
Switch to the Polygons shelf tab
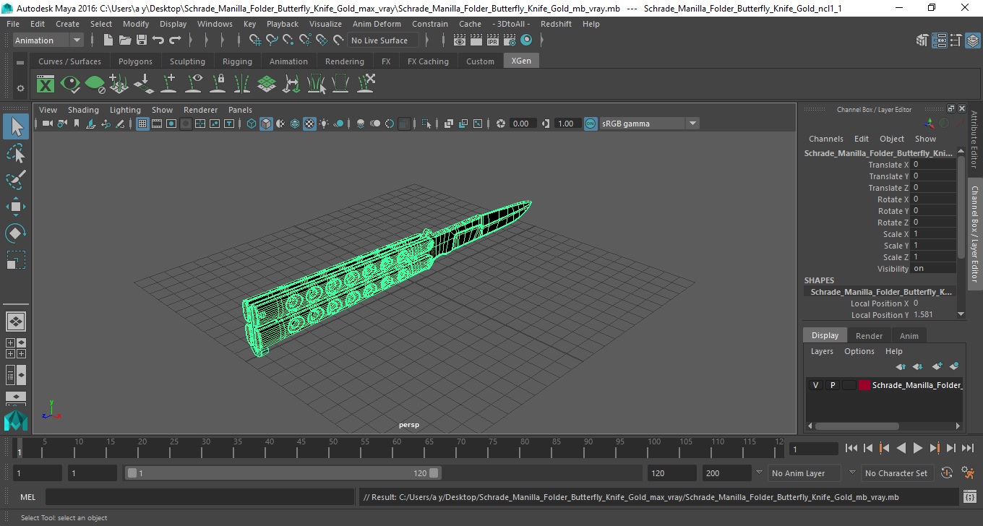click(135, 61)
